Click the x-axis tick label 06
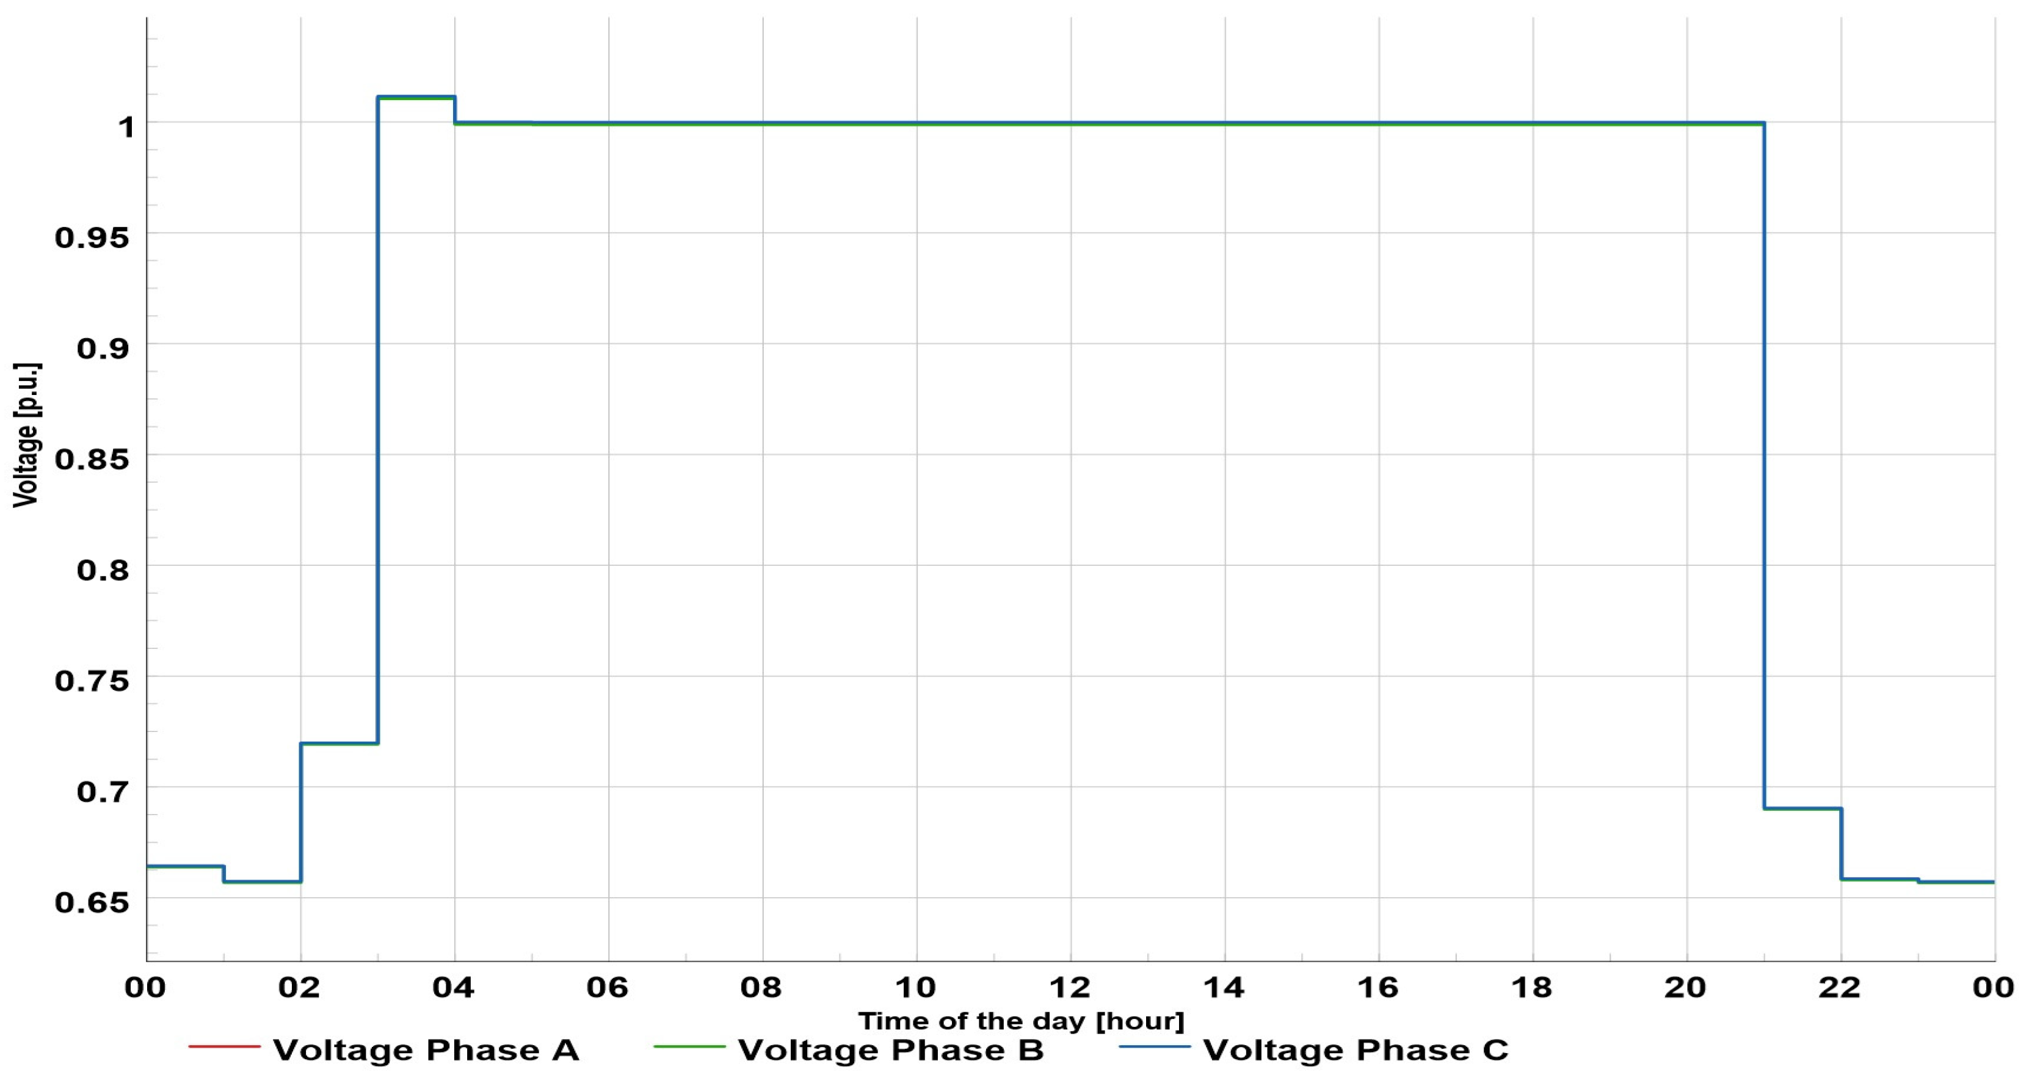 tap(608, 987)
